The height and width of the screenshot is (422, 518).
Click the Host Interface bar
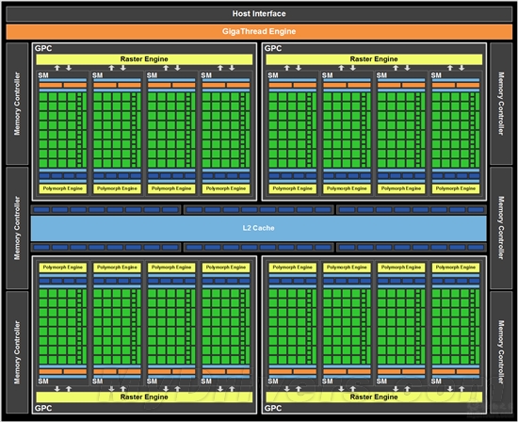pyautogui.click(x=259, y=14)
